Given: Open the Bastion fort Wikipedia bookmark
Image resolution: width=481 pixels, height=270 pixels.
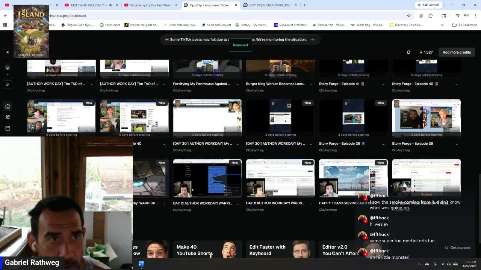Looking at the screenshot, I should pyautogui.click(x=329, y=25).
